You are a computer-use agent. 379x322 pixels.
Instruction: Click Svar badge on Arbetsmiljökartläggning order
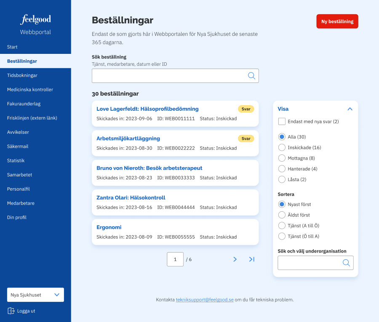pos(246,138)
